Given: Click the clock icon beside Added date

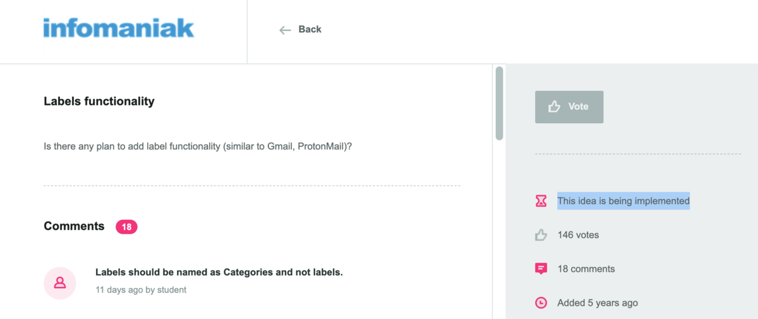Looking at the screenshot, I should point(541,303).
